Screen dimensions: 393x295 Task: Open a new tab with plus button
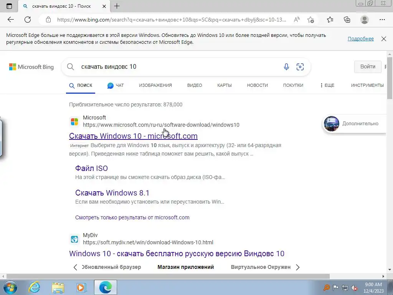coord(117,6)
